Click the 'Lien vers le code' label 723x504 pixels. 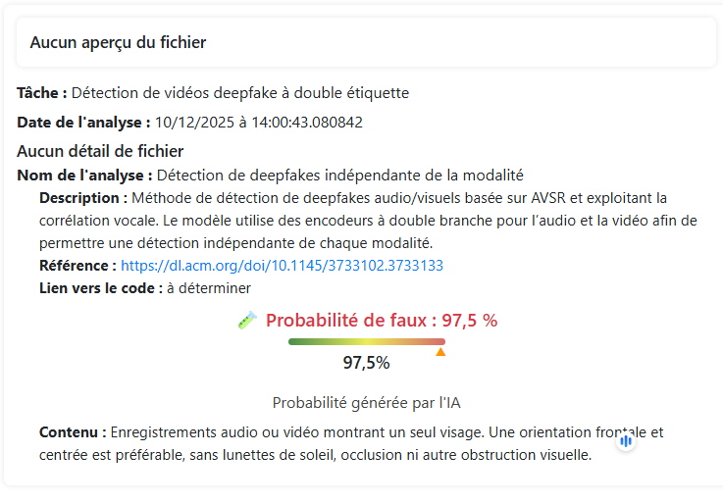click(100, 288)
